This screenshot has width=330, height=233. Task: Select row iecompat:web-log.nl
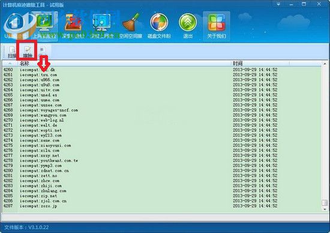(x=161, y=120)
